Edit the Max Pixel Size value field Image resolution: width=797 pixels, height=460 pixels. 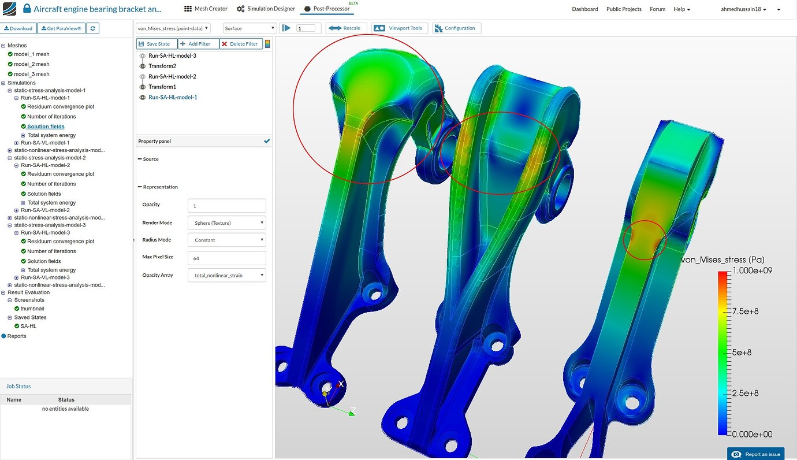[226, 257]
